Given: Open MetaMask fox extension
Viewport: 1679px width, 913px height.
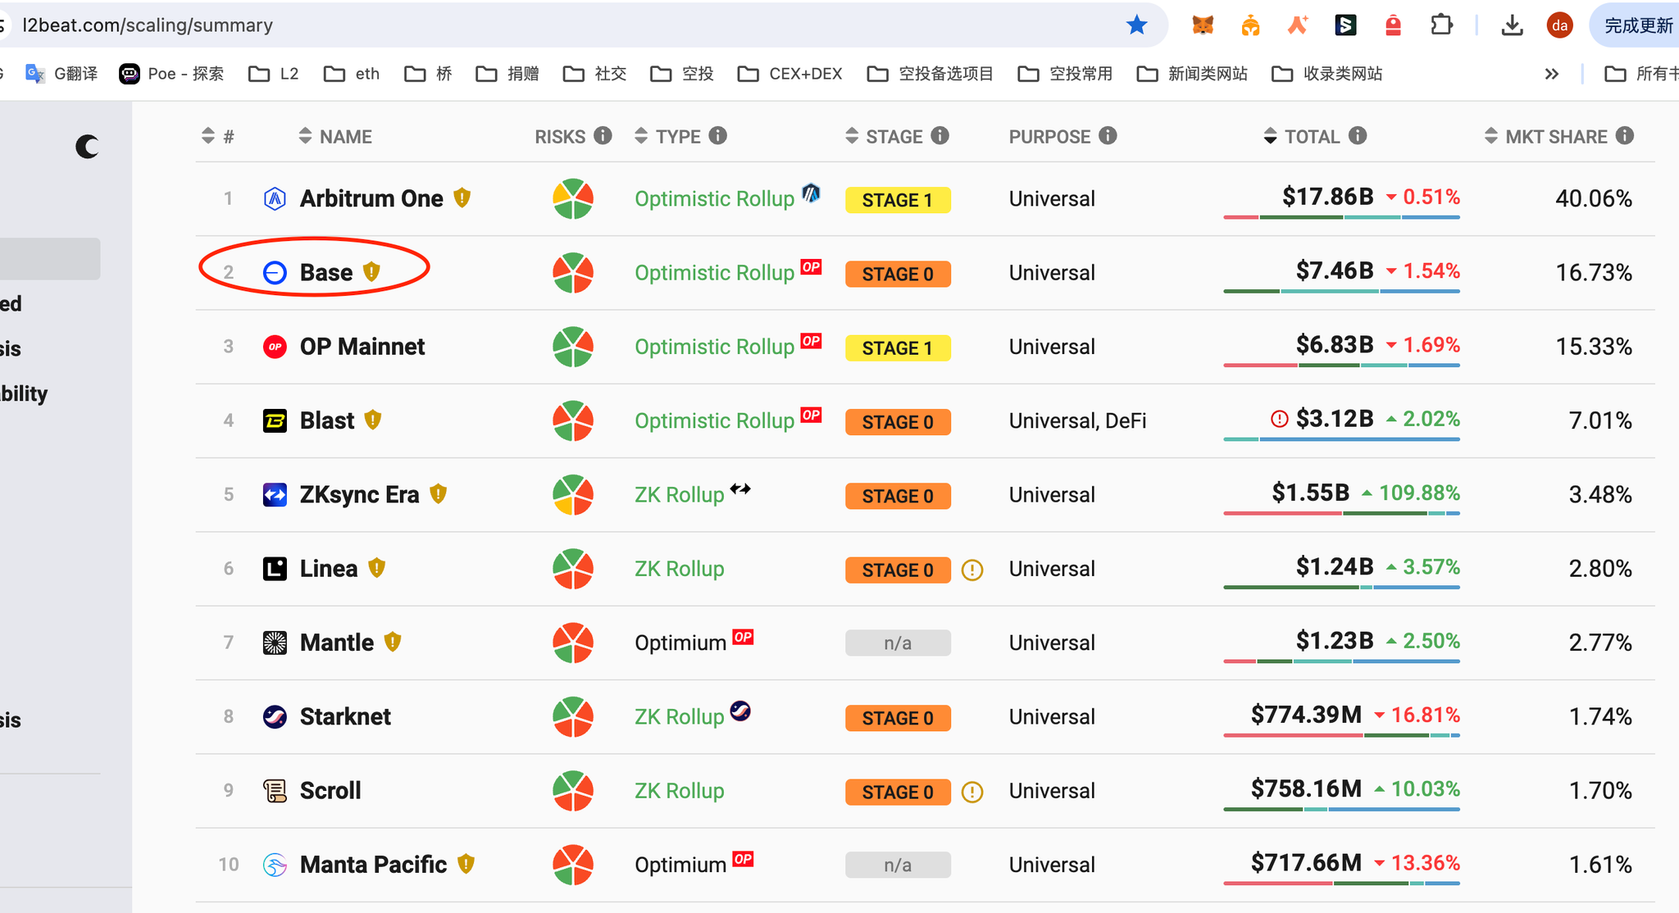Looking at the screenshot, I should coord(1202,25).
